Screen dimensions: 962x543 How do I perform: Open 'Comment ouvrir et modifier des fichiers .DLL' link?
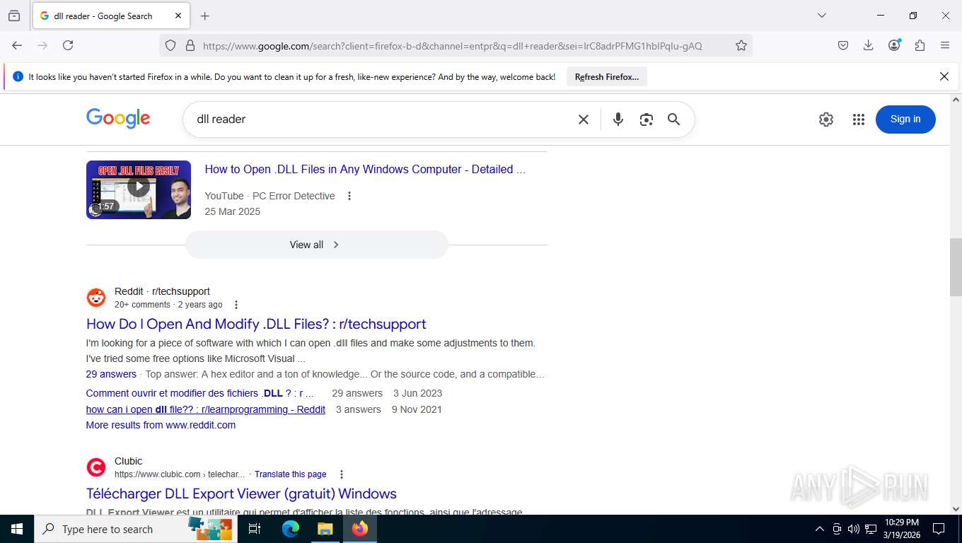pyautogui.click(x=199, y=393)
